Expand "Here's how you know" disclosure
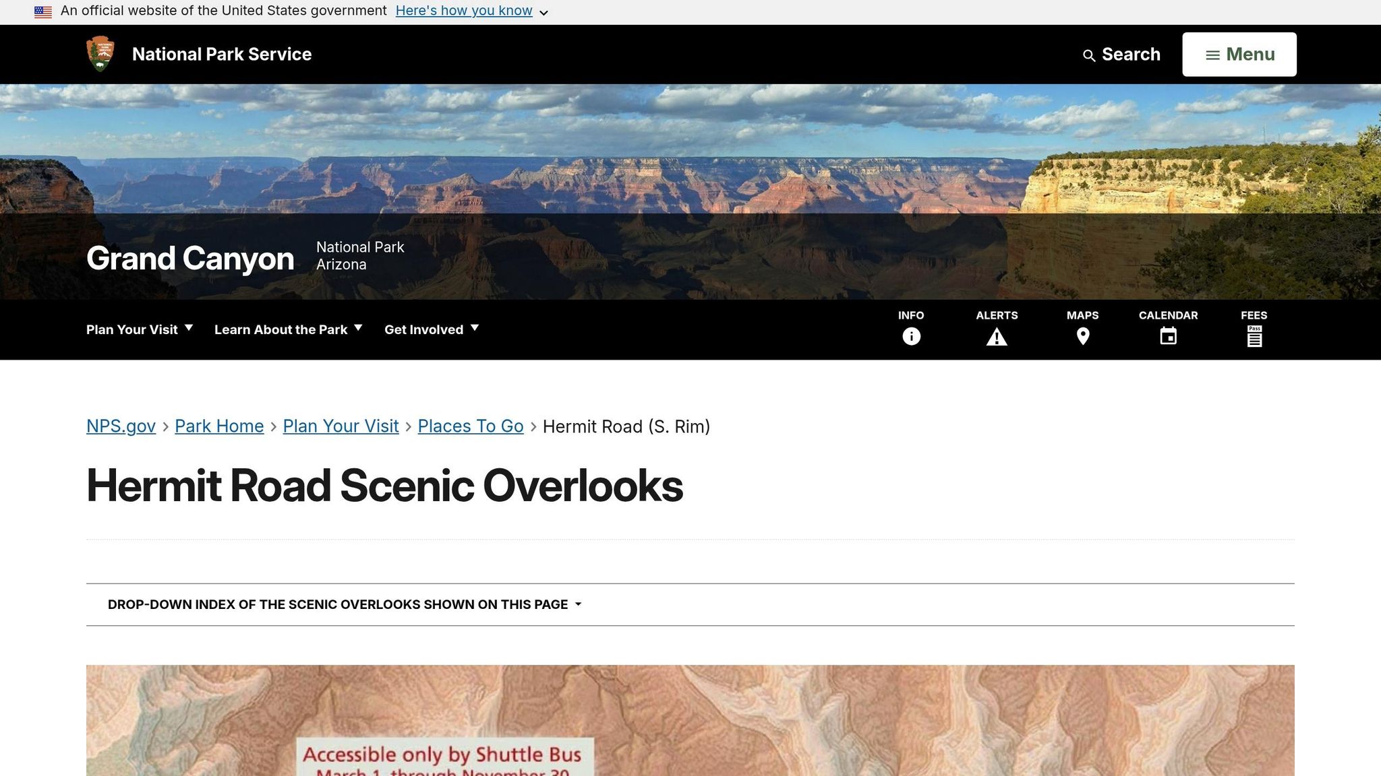 click(x=472, y=11)
